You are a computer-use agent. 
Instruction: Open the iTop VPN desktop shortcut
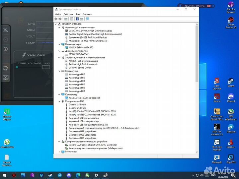pyautogui.click(x=231, y=159)
